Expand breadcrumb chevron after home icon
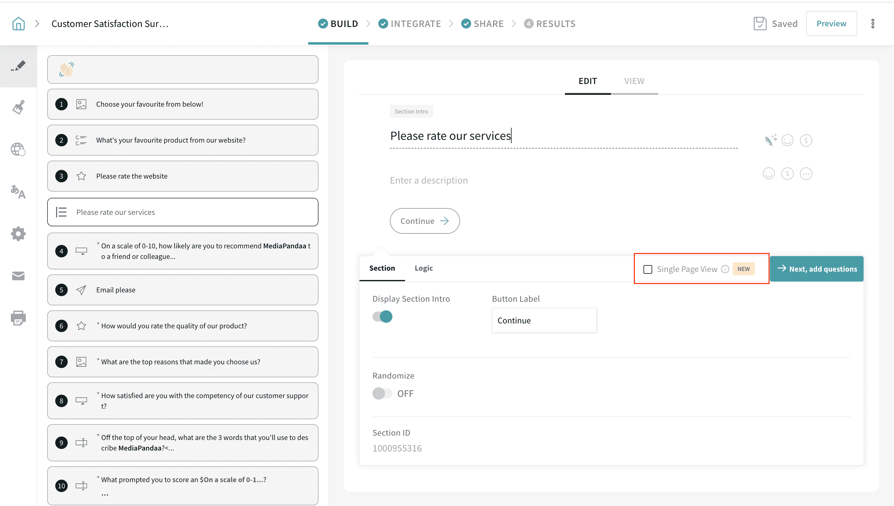Image resolution: width=894 pixels, height=506 pixels. [x=37, y=24]
